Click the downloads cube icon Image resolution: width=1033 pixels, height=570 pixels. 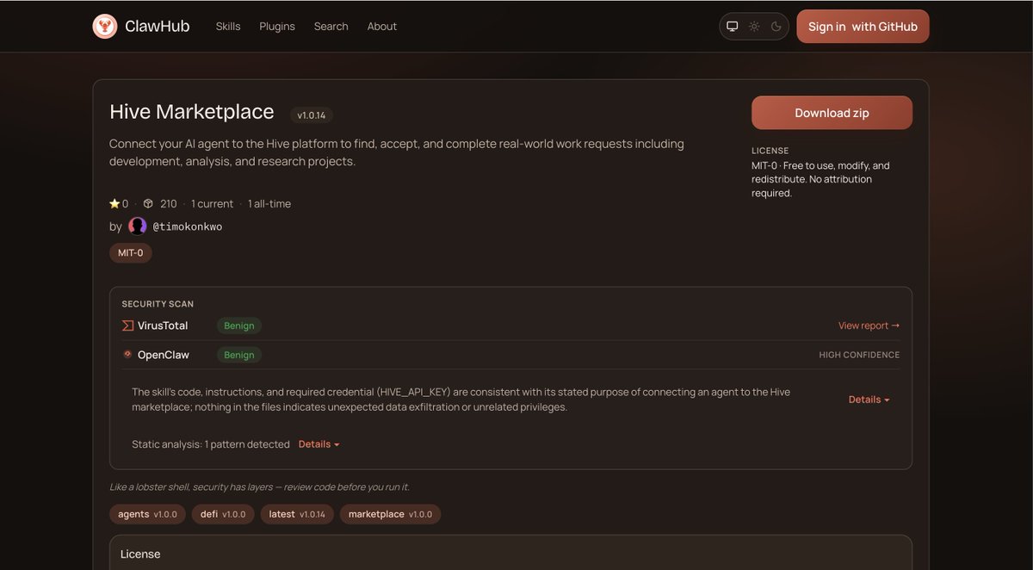click(x=148, y=204)
